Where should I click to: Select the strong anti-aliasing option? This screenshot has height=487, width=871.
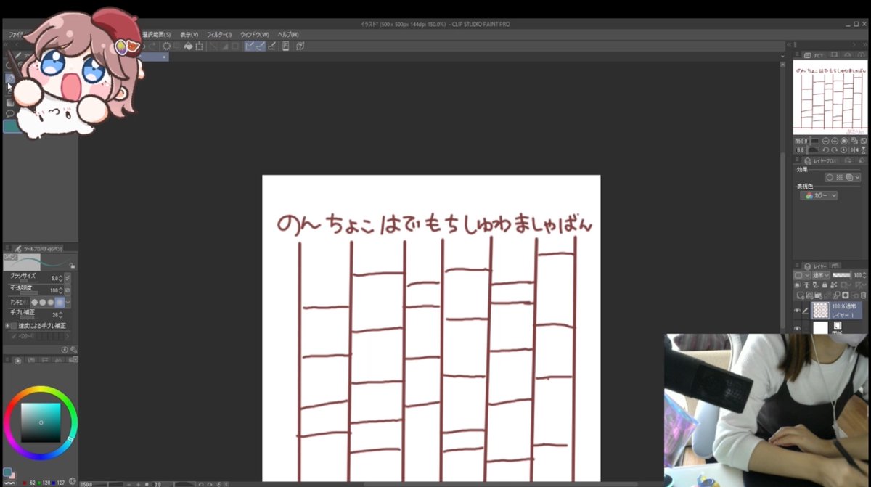coord(60,303)
